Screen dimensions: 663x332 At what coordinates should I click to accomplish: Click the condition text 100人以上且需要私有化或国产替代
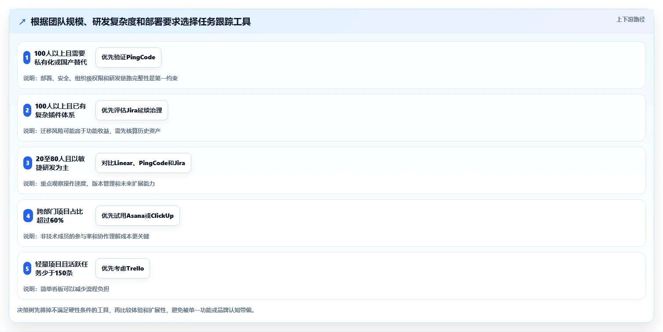click(x=60, y=58)
